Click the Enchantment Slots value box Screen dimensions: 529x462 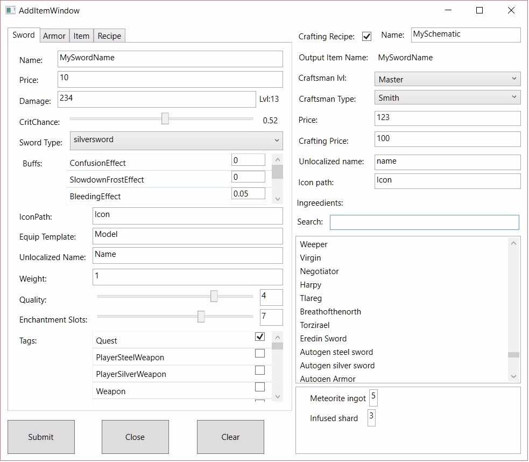tap(271, 318)
